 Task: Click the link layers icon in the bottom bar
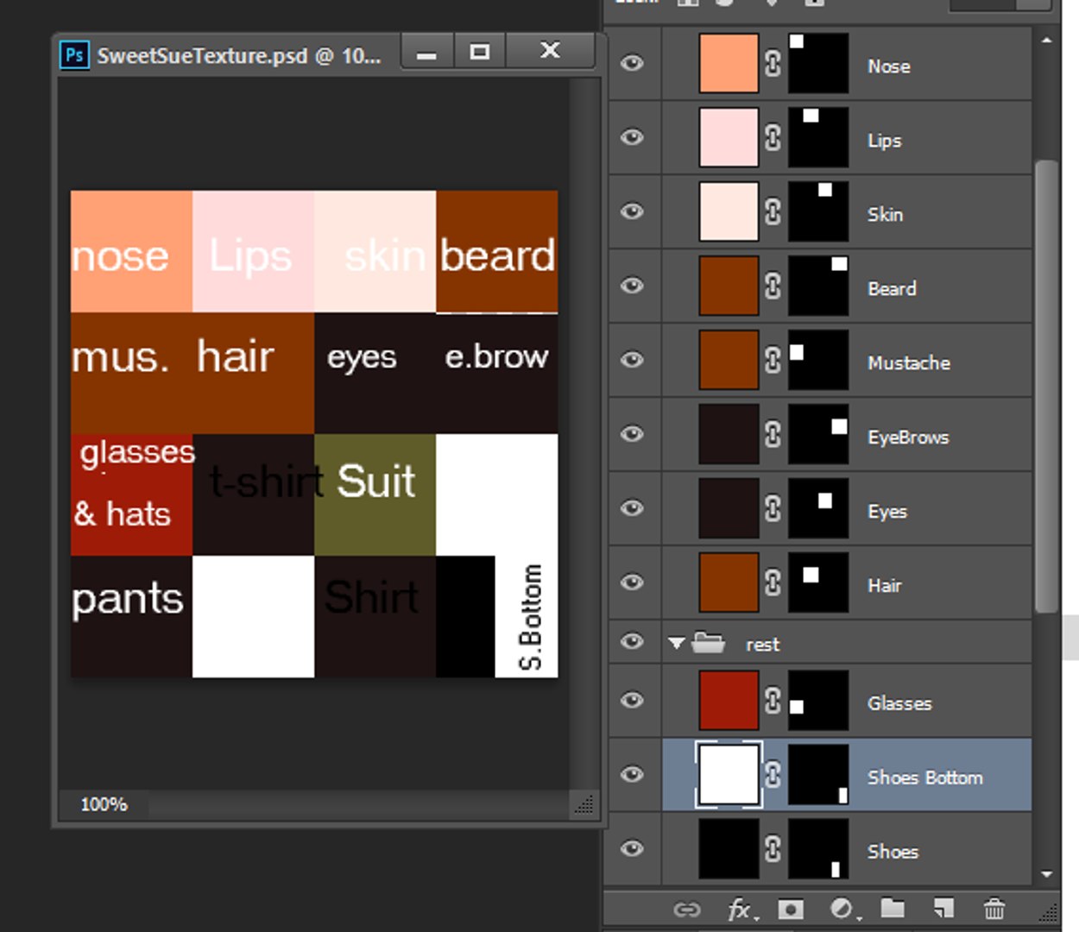coord(687,909)
